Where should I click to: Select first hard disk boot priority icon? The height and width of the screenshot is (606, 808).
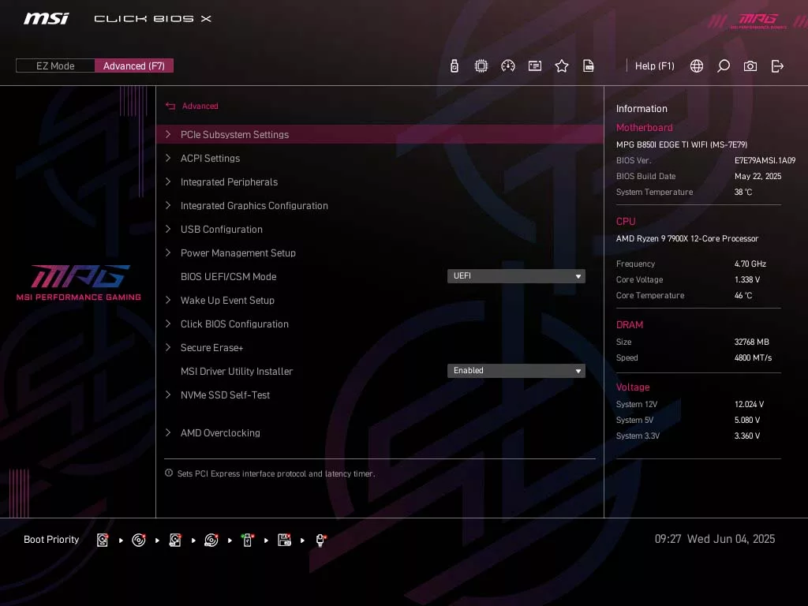point(103,540)
